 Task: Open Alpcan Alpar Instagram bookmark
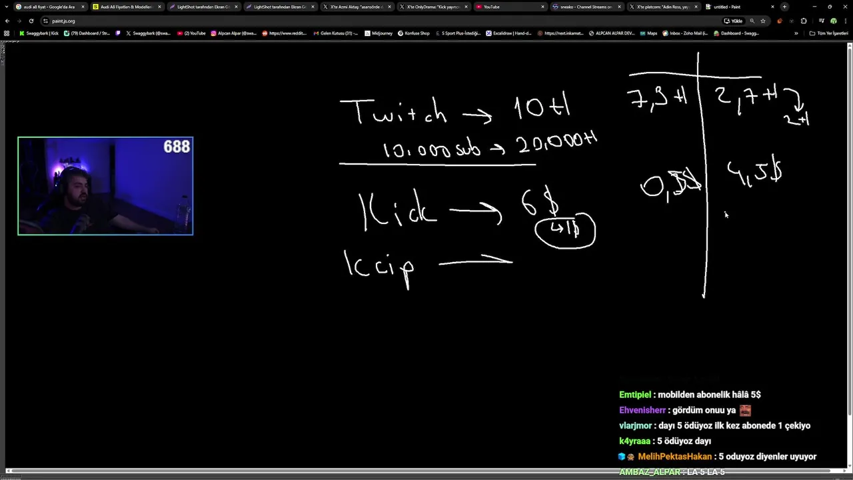pyautogui.click(x=234, y=33)
